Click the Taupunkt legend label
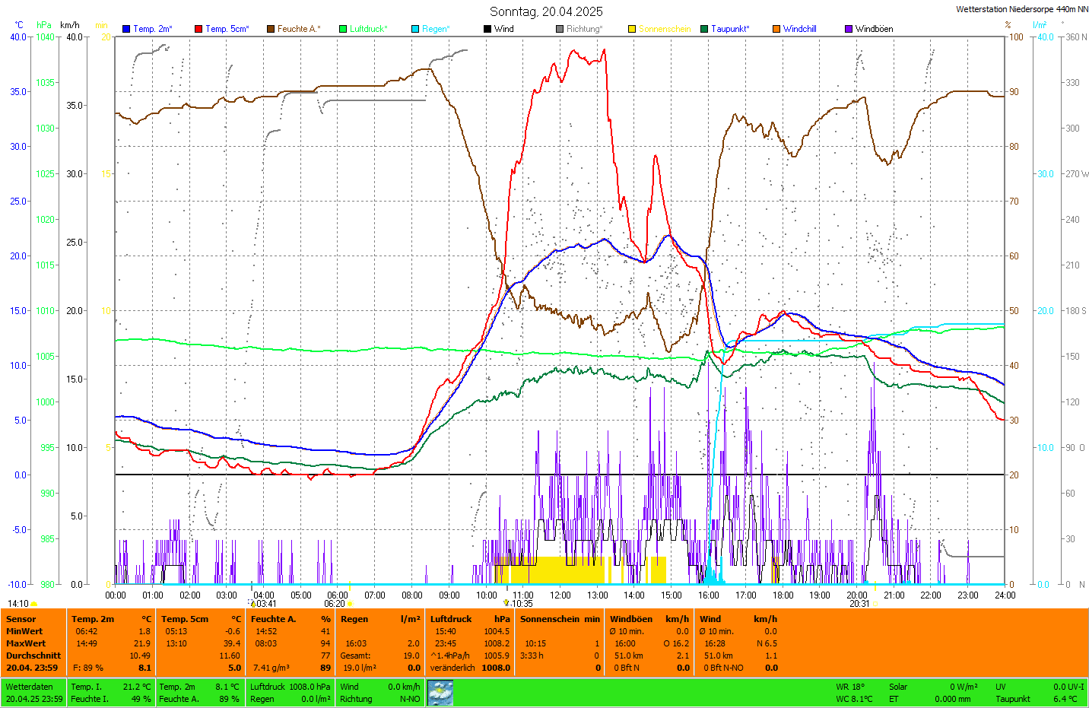 (x=730, y=29)
